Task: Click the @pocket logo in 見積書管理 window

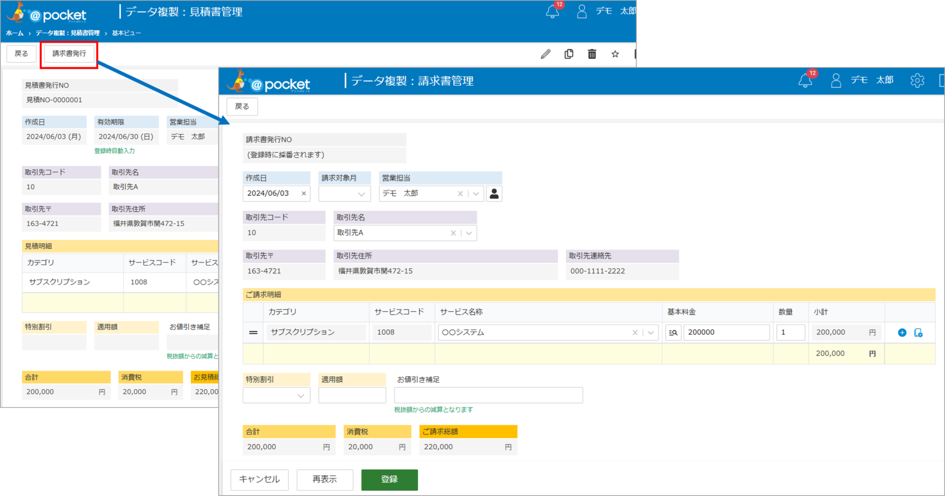Action: pos(47,13)
